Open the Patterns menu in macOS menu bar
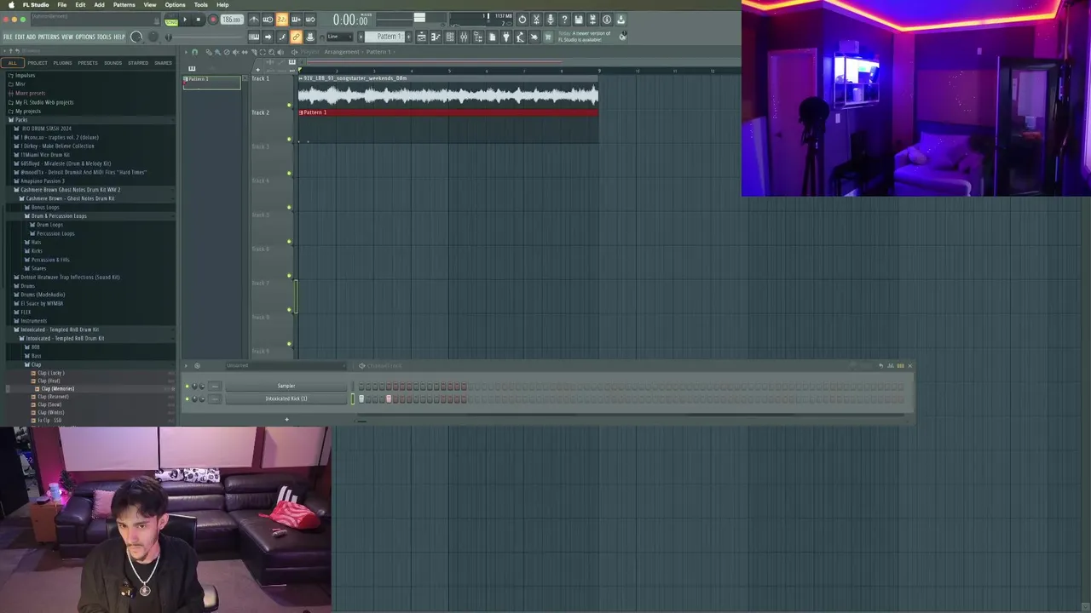This screenshot has height=613, width=1091. coord(124,4)
